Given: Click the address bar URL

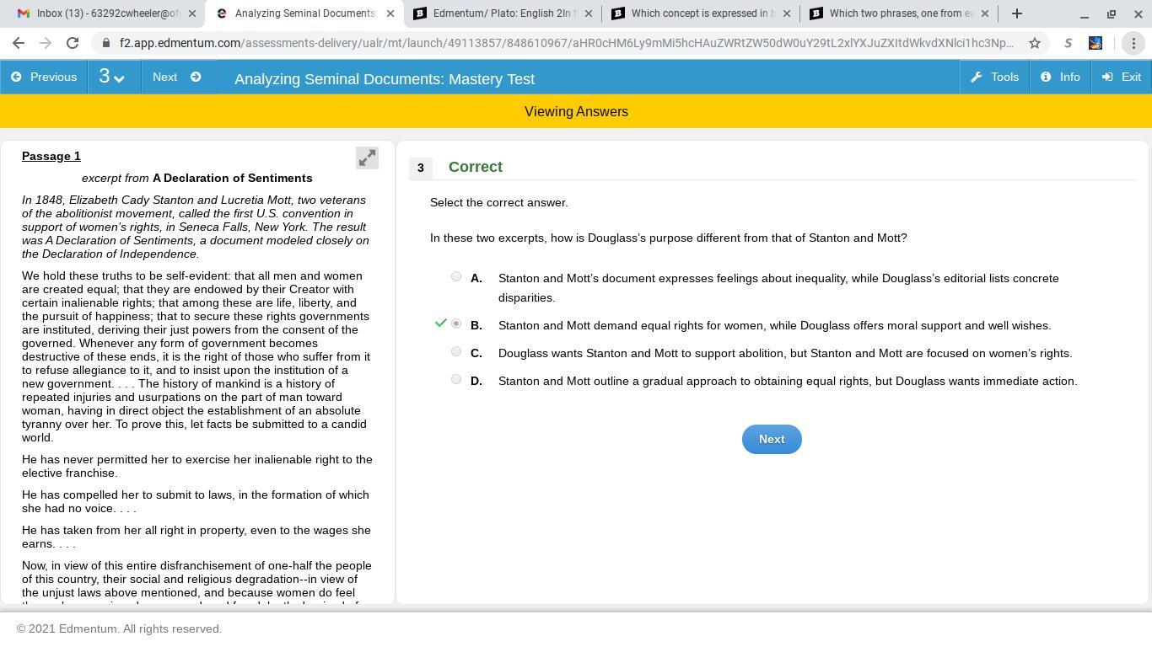Looking at the screenshot, I should 567,43.
